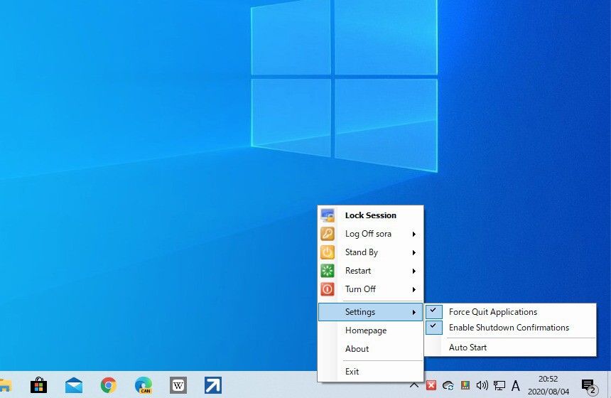The width and height of the screenshot is (611, 398).
Task: Click the orange key Log Off icon
Action: 328,234
